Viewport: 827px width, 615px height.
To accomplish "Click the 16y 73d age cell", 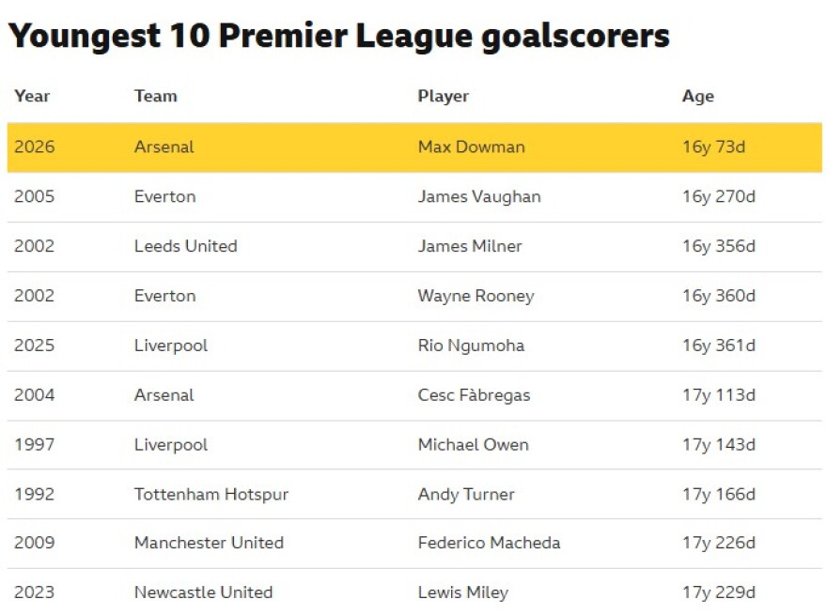I will pyautogui.click(x=713, y=146).
